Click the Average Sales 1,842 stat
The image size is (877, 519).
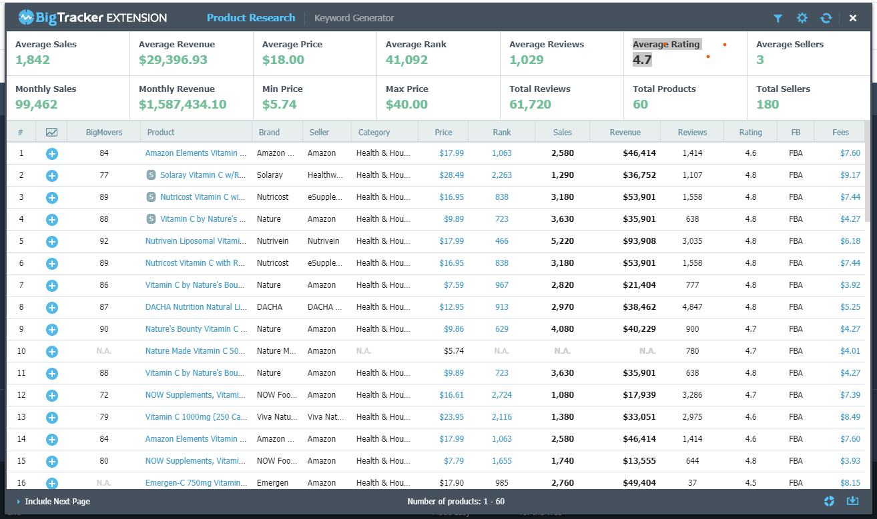pyautogui.click(x=68, y=53)
